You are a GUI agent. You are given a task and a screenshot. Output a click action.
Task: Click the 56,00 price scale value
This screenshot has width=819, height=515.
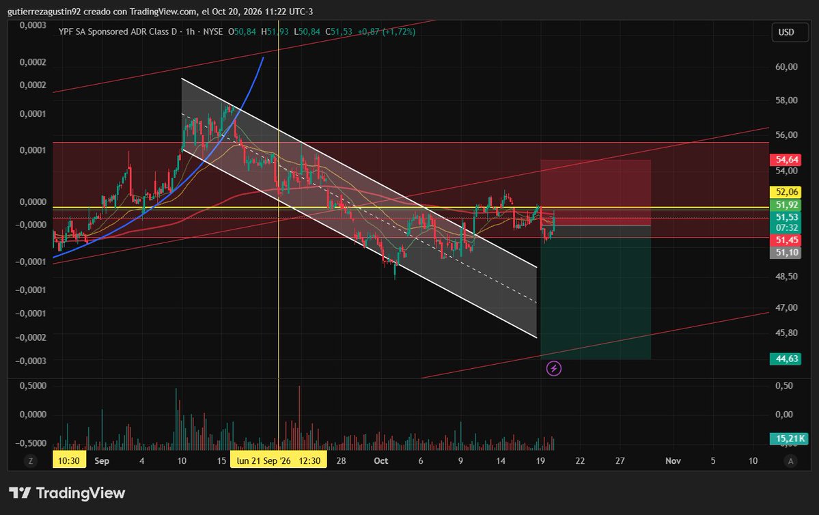(x=786, y=135)
